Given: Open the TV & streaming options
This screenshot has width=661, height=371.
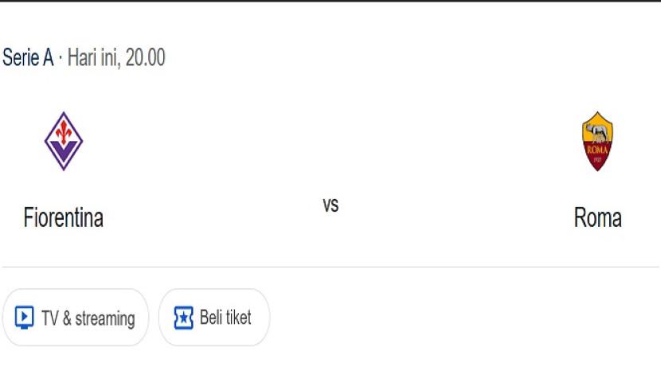Looking at the screenshot, I should [76, 318].
